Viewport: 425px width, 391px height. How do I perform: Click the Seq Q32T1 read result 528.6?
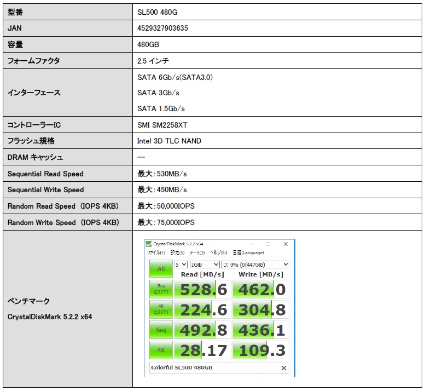[203, 289]
